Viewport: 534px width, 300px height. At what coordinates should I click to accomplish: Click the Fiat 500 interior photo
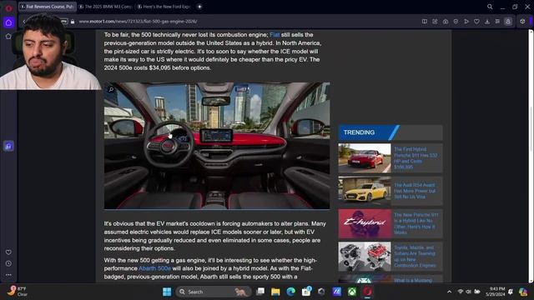[217, 146]
